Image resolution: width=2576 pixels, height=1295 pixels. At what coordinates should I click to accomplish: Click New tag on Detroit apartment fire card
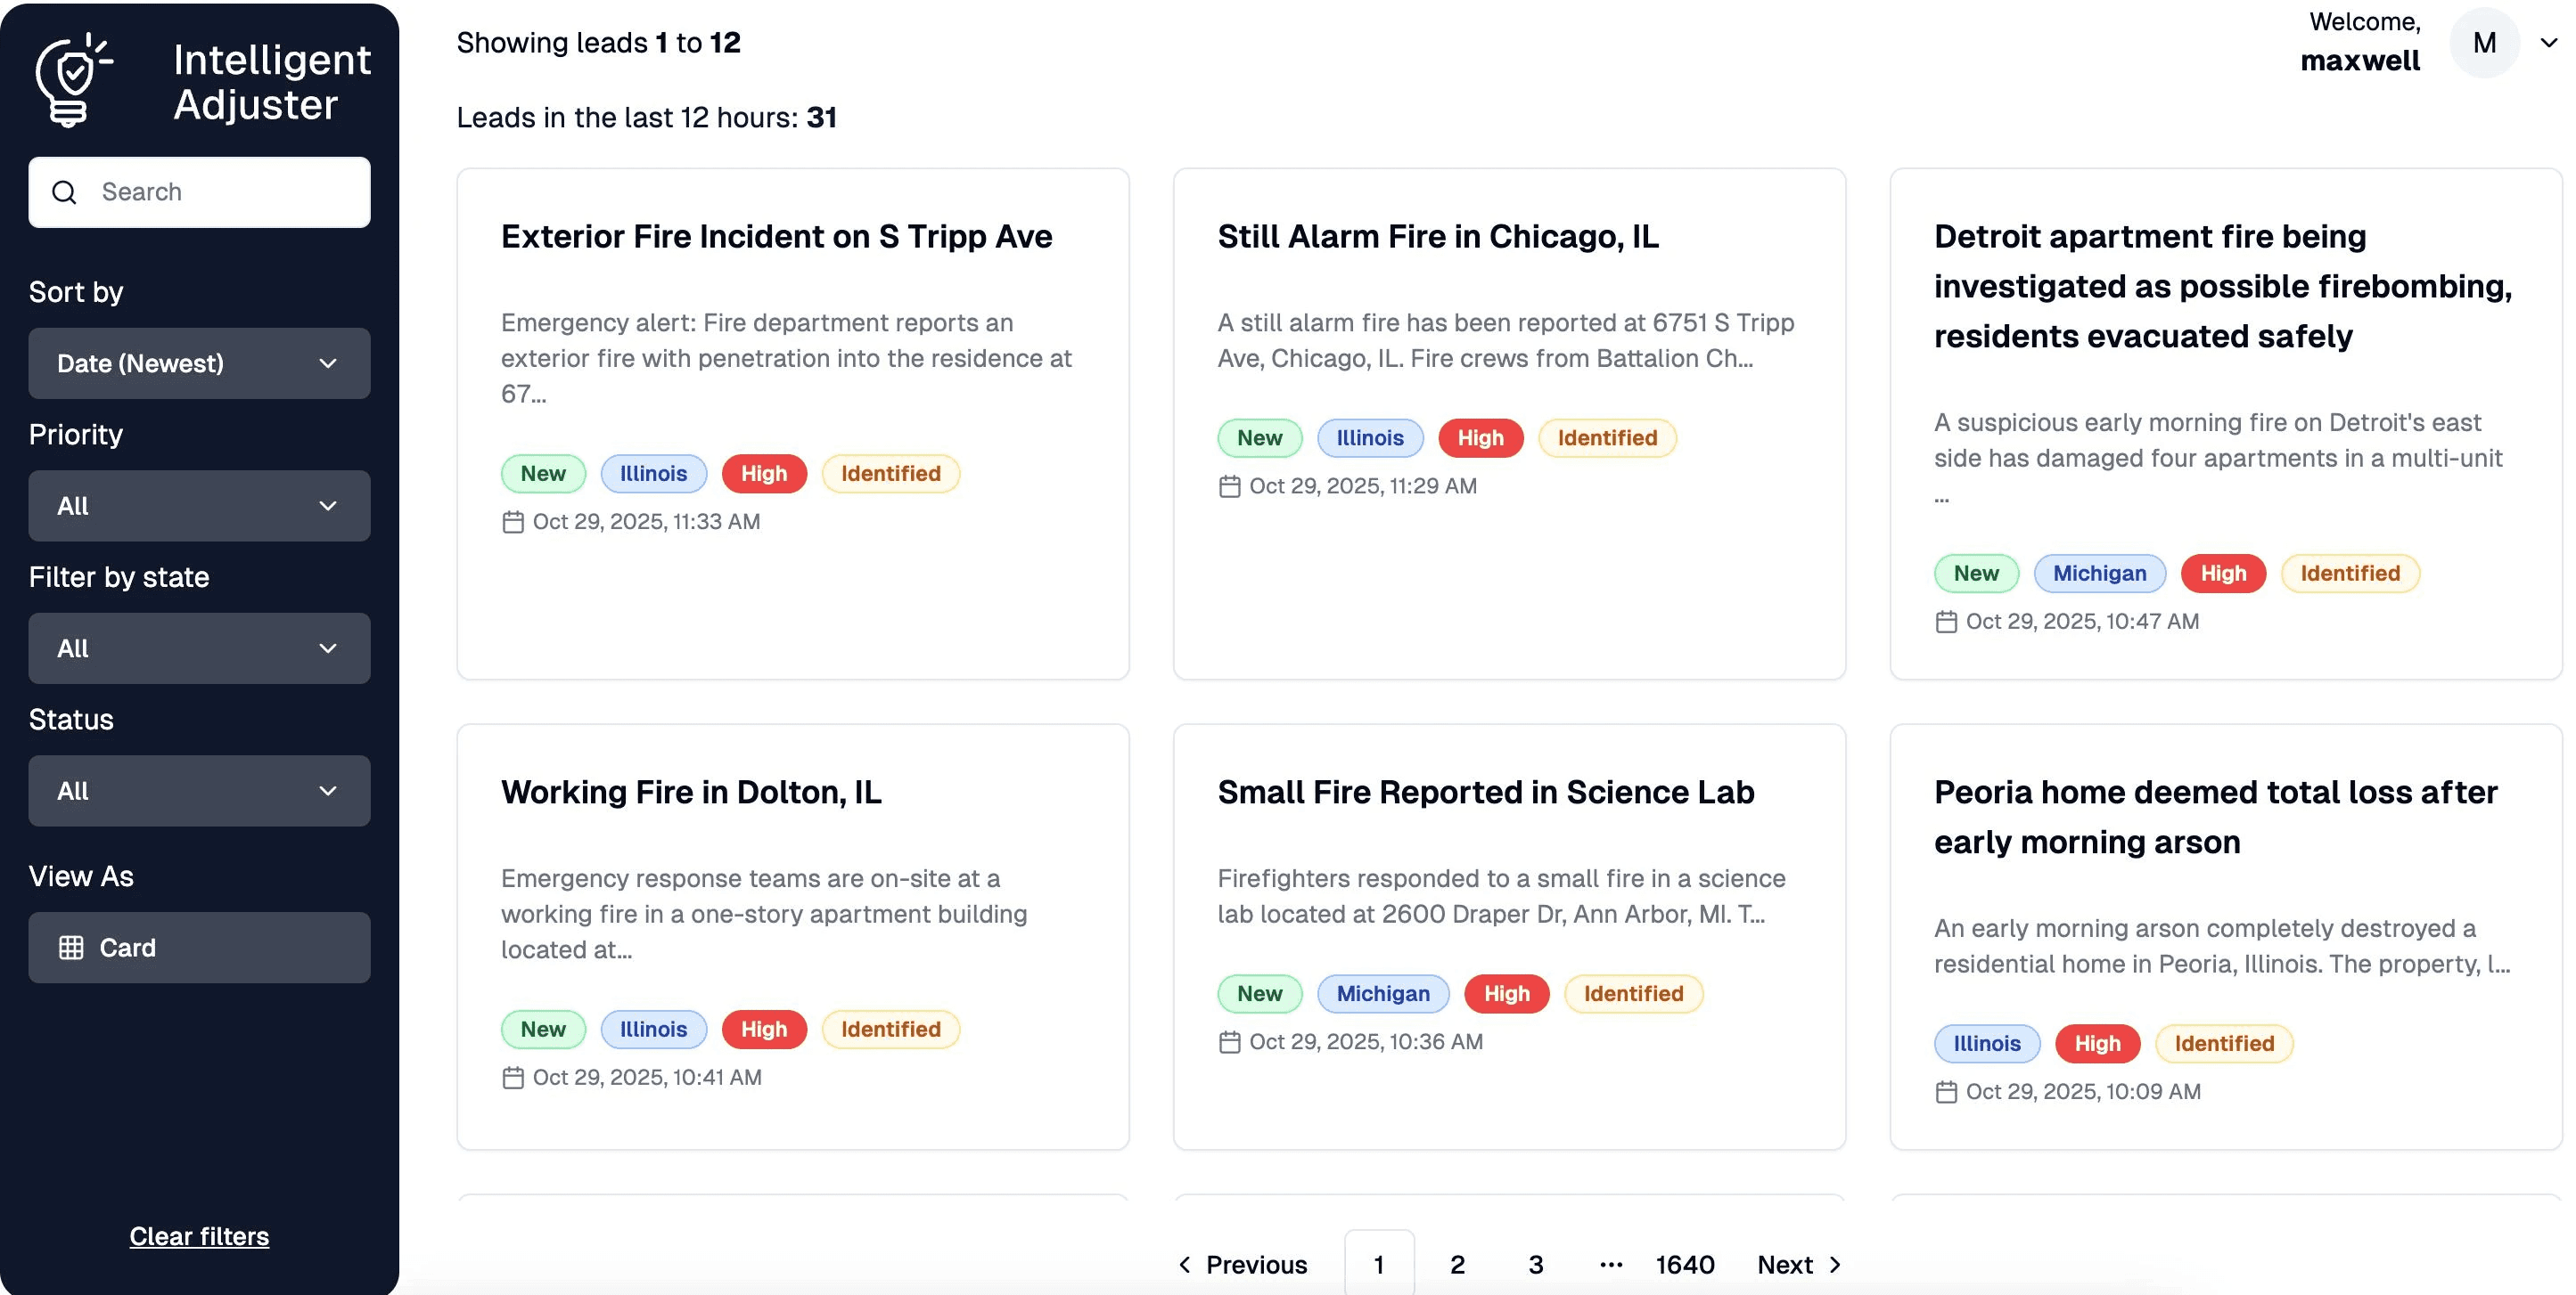(1976, 574)
